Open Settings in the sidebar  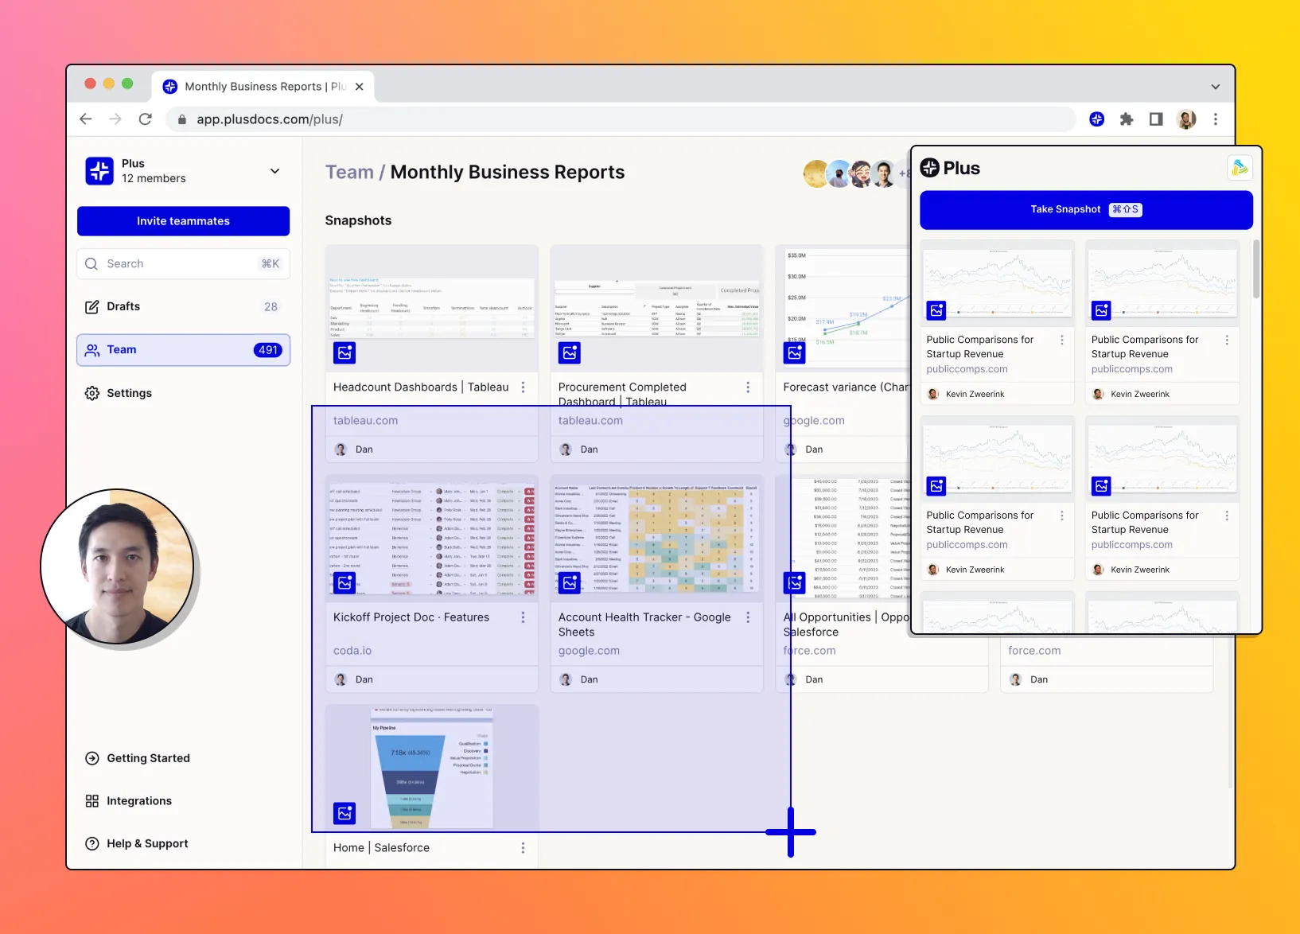[x=183, y=393]
